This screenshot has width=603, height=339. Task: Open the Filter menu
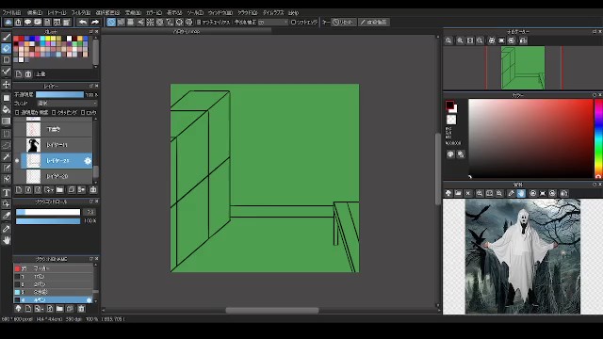point(81,12)
